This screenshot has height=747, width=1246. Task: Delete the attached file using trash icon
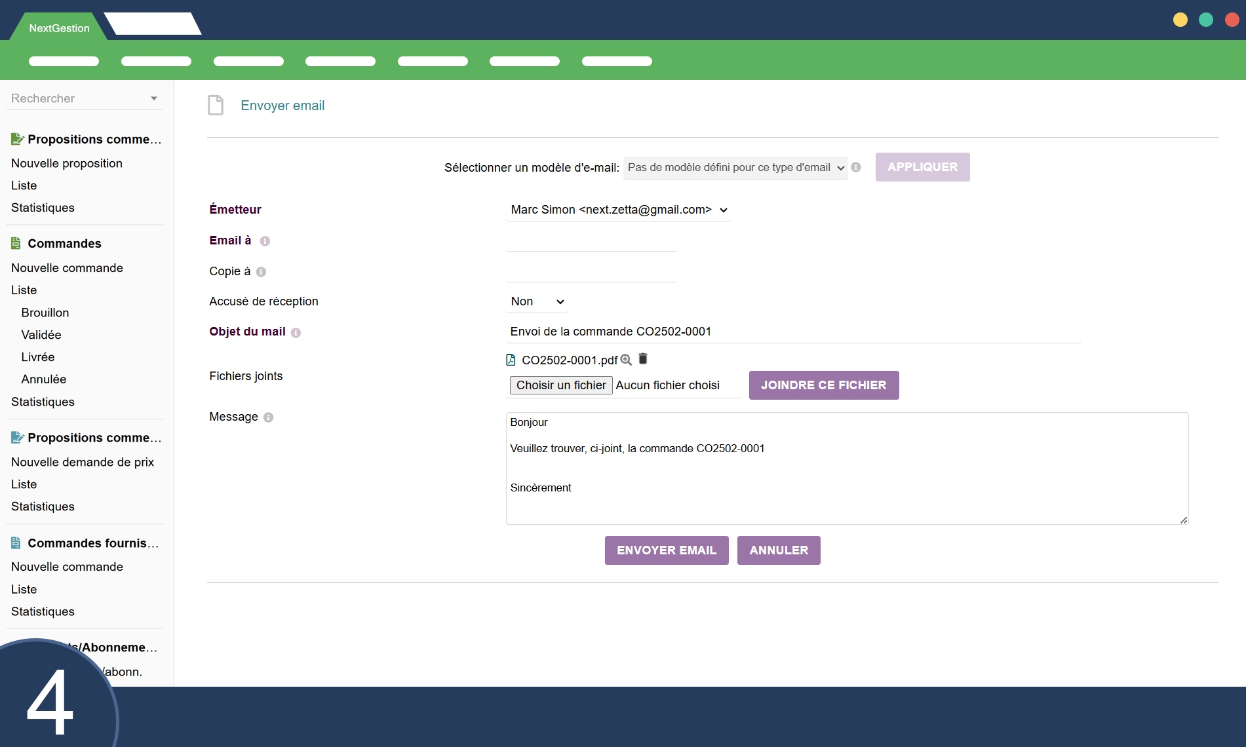tap(643, 358)
